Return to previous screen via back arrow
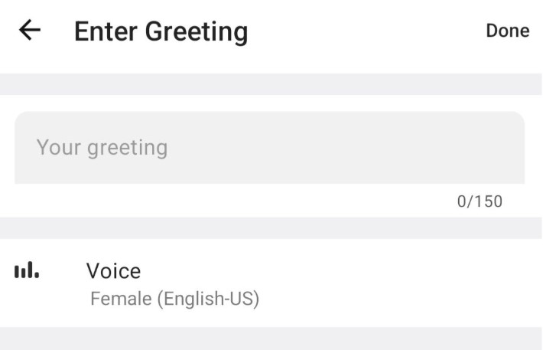This screenshot has height=350, width=543. pos(30,31)
